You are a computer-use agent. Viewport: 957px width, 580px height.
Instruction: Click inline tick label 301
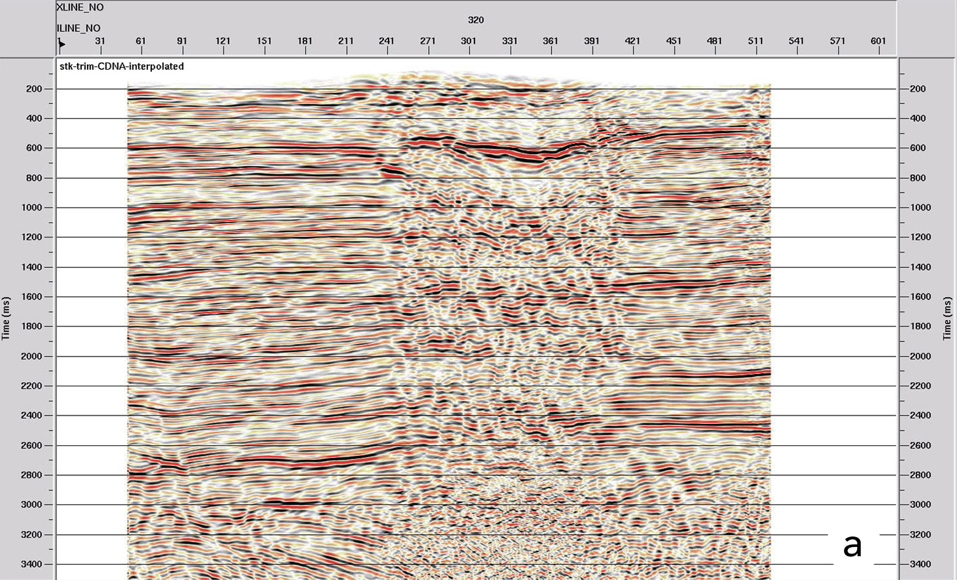click(468, 41)
